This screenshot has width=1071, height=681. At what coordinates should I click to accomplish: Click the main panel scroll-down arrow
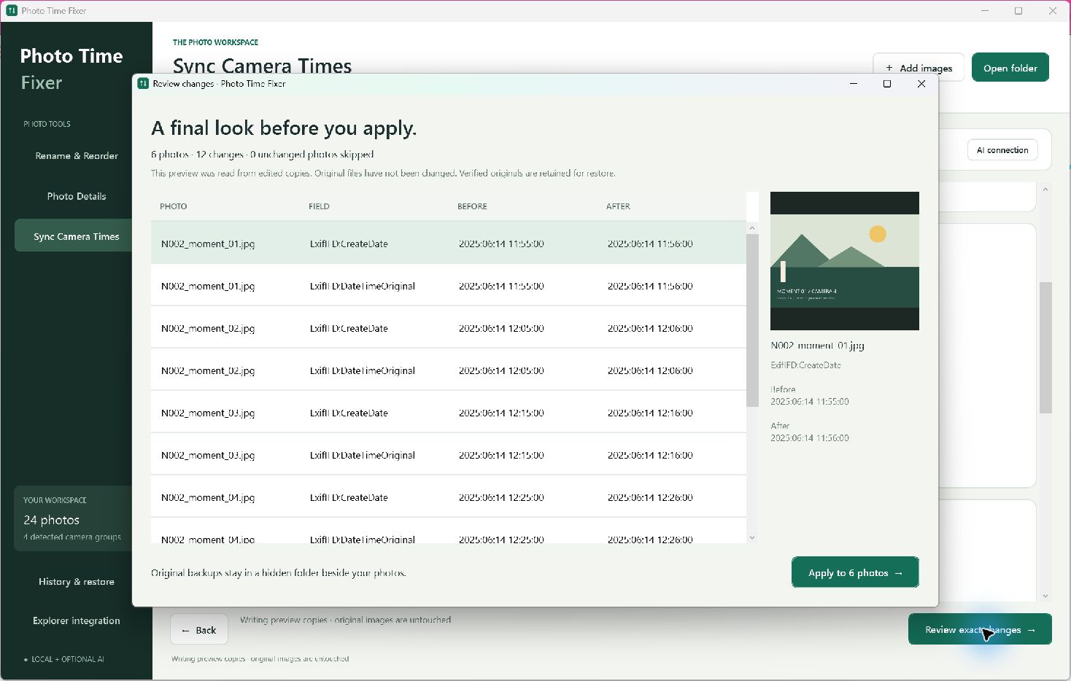(1045, 596)
